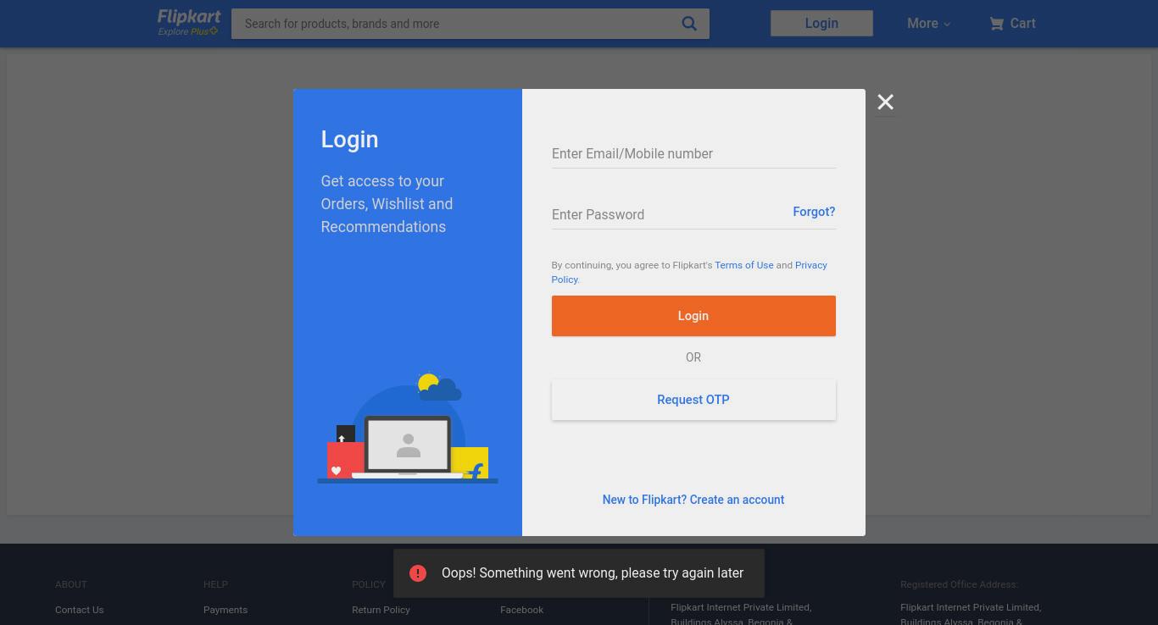Expand the More dropdown menu
This screenshot has width=1158, height=625.
pos(928,24)
